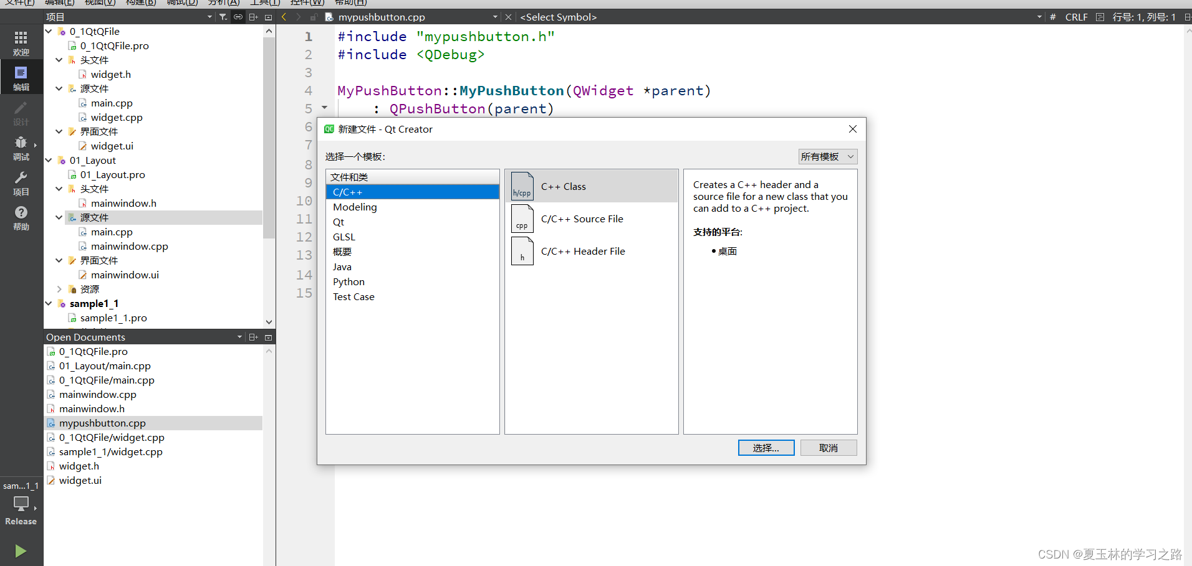This screenshot has height=566, width=1192.
Task: Close the Open Documents panel
Action: tap(269, 337)
